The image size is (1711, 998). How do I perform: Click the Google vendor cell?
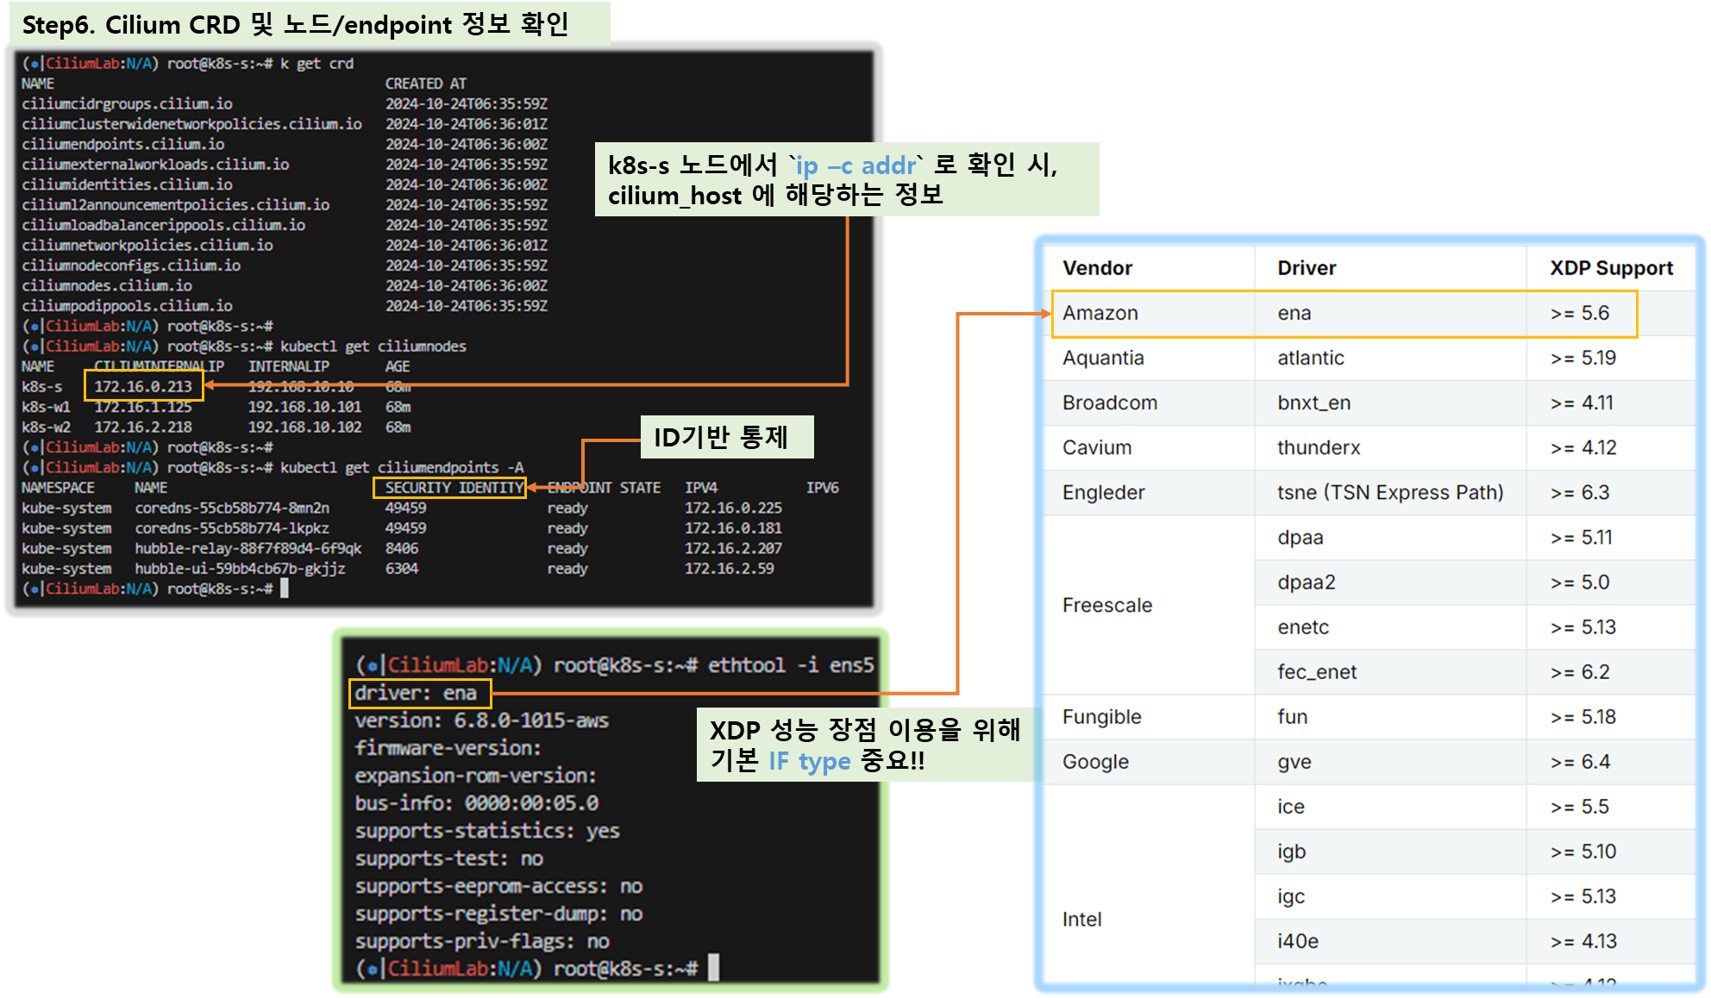click(1095, 762)
